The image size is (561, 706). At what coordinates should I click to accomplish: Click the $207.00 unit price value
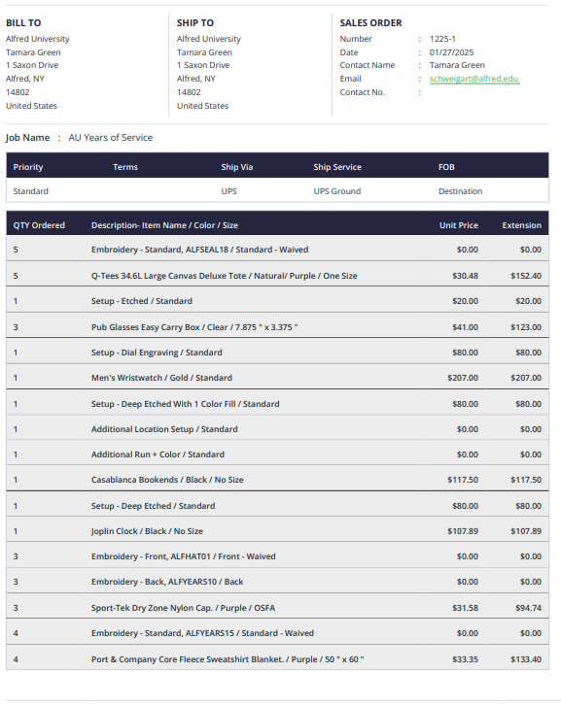click(x=463, y=378)
